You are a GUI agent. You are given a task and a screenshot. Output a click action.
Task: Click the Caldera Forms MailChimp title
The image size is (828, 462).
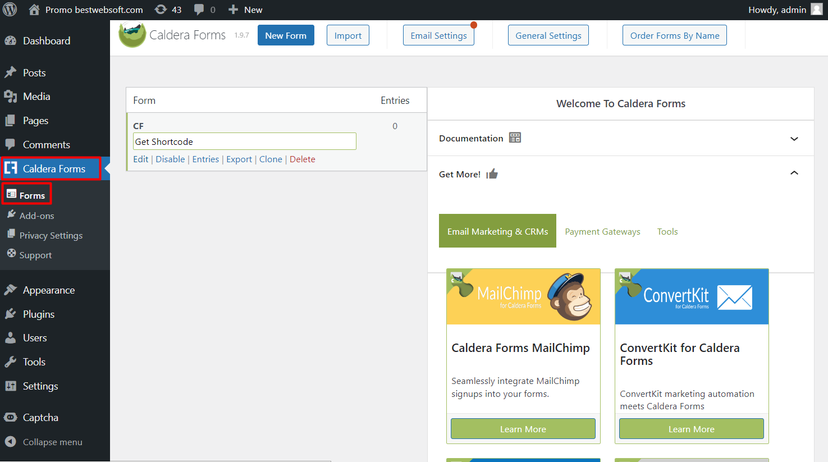520,348
